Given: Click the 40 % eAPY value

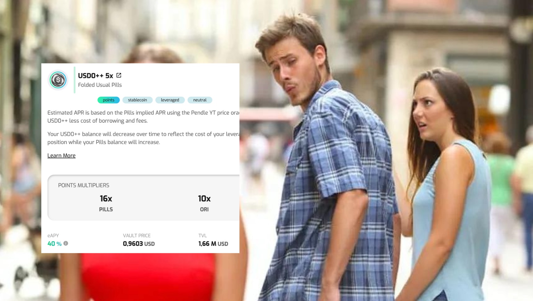Looking at the screenshot, I should [x=55, y=244].
